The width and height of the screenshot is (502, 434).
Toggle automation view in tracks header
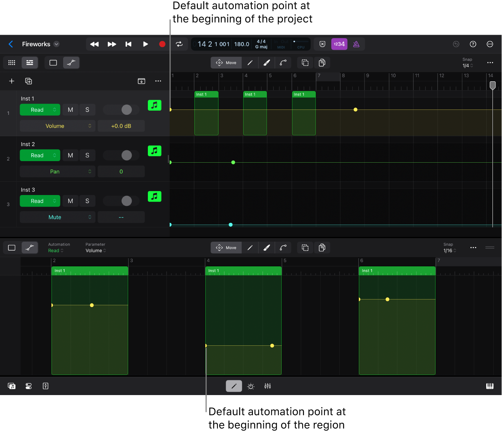[71, 62]
